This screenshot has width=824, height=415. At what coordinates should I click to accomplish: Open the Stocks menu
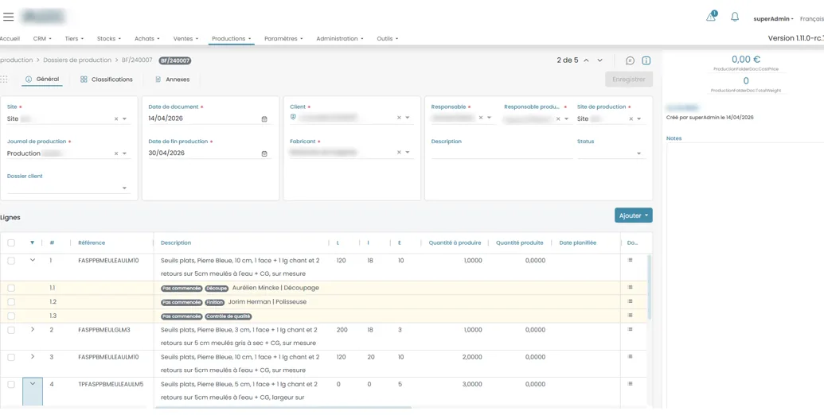pyautogui.click(x=109, y=39)
